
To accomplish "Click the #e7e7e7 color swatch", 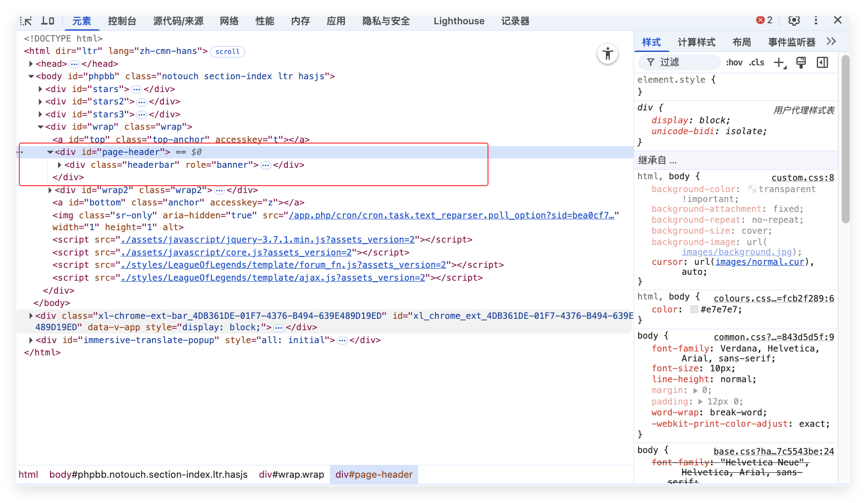I will [x=694, y=309].
